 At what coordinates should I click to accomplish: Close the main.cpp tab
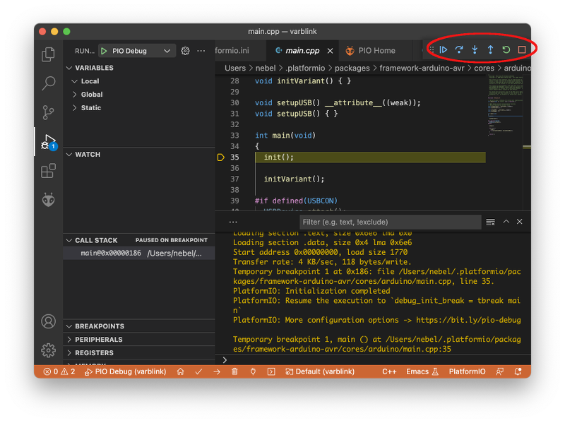click(x=330, y=51)
